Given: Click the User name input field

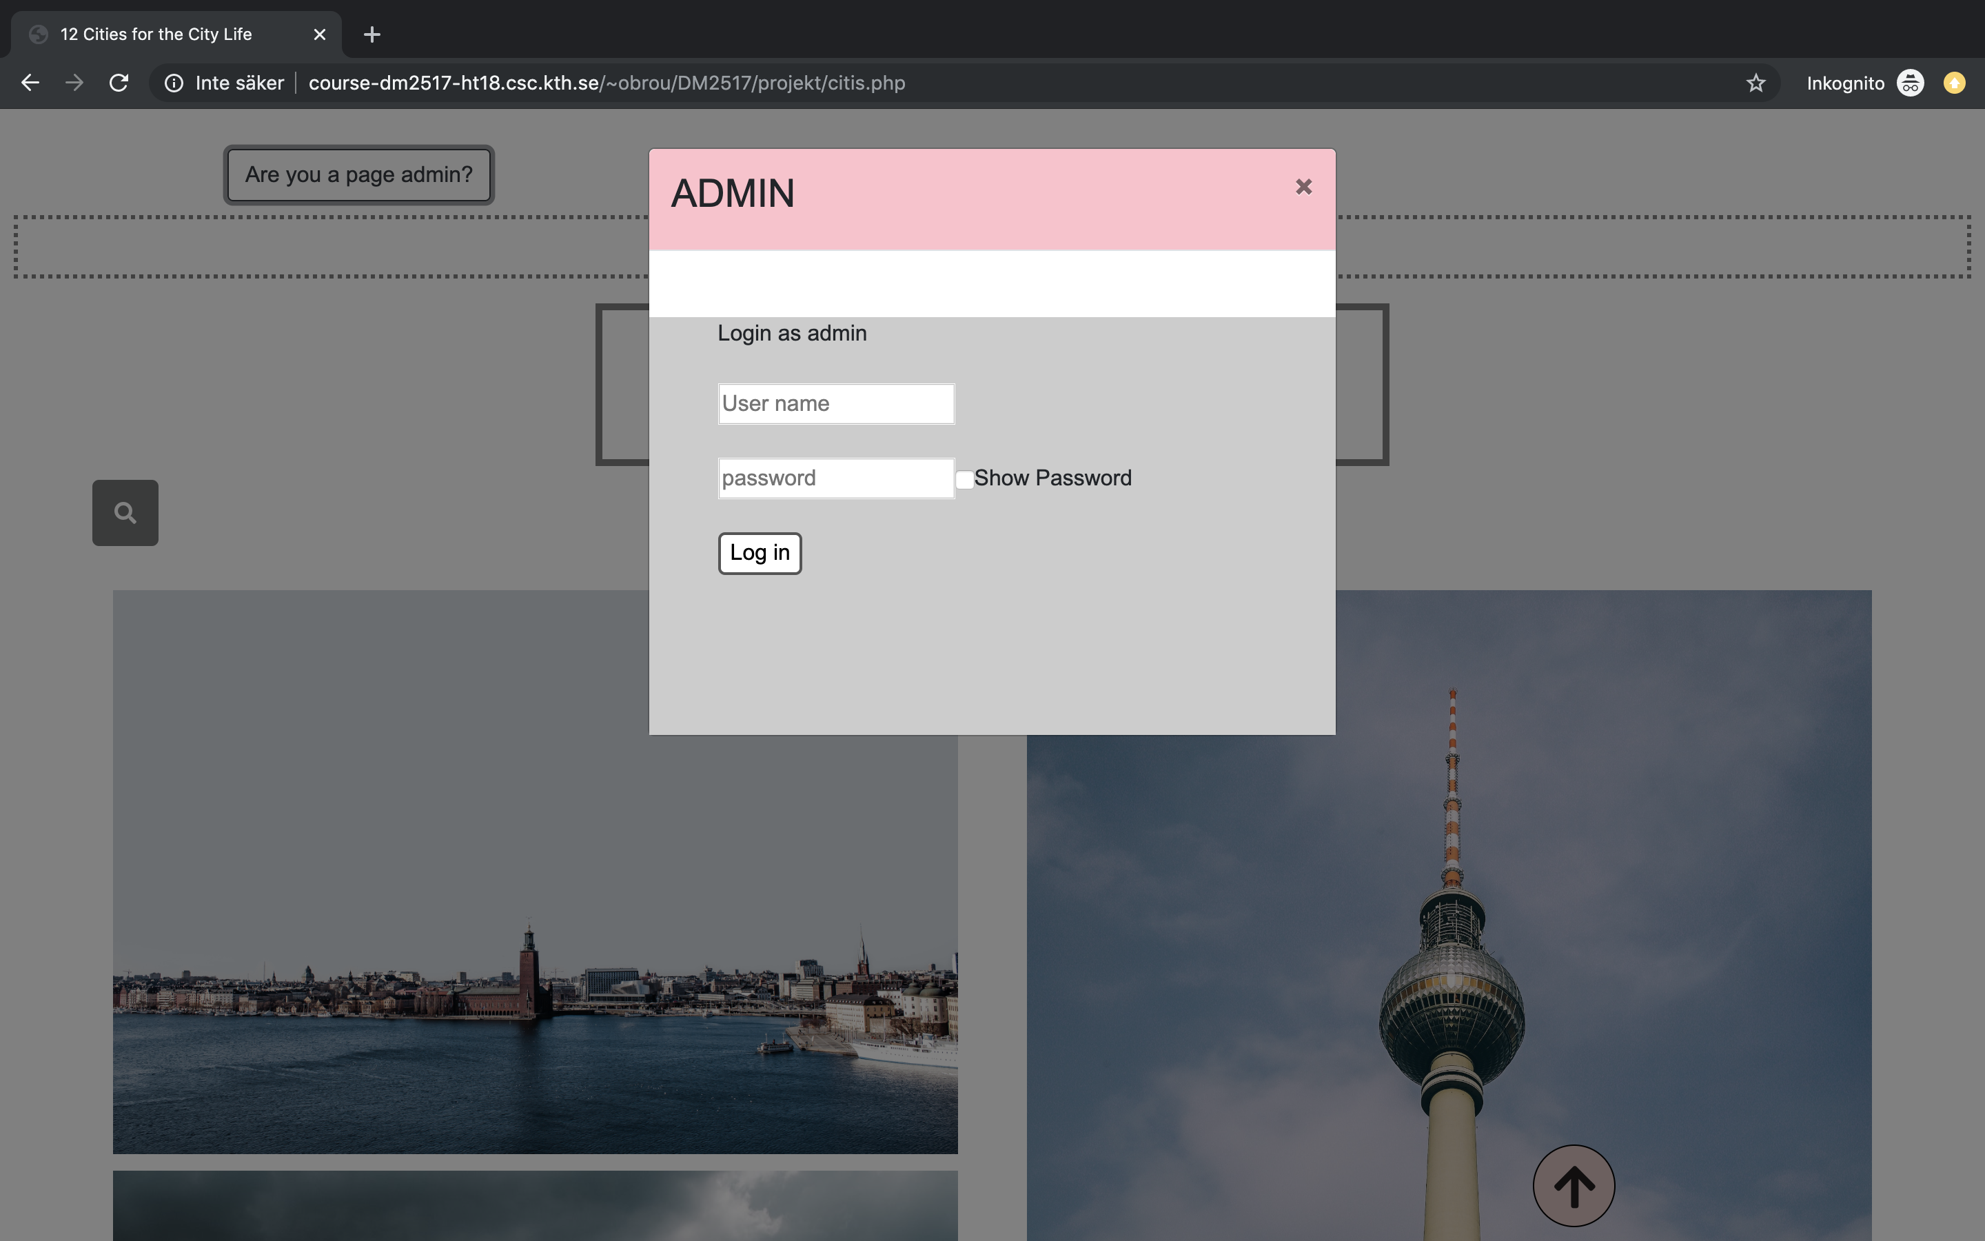Looking at the screenshot, I should [836, 404].
